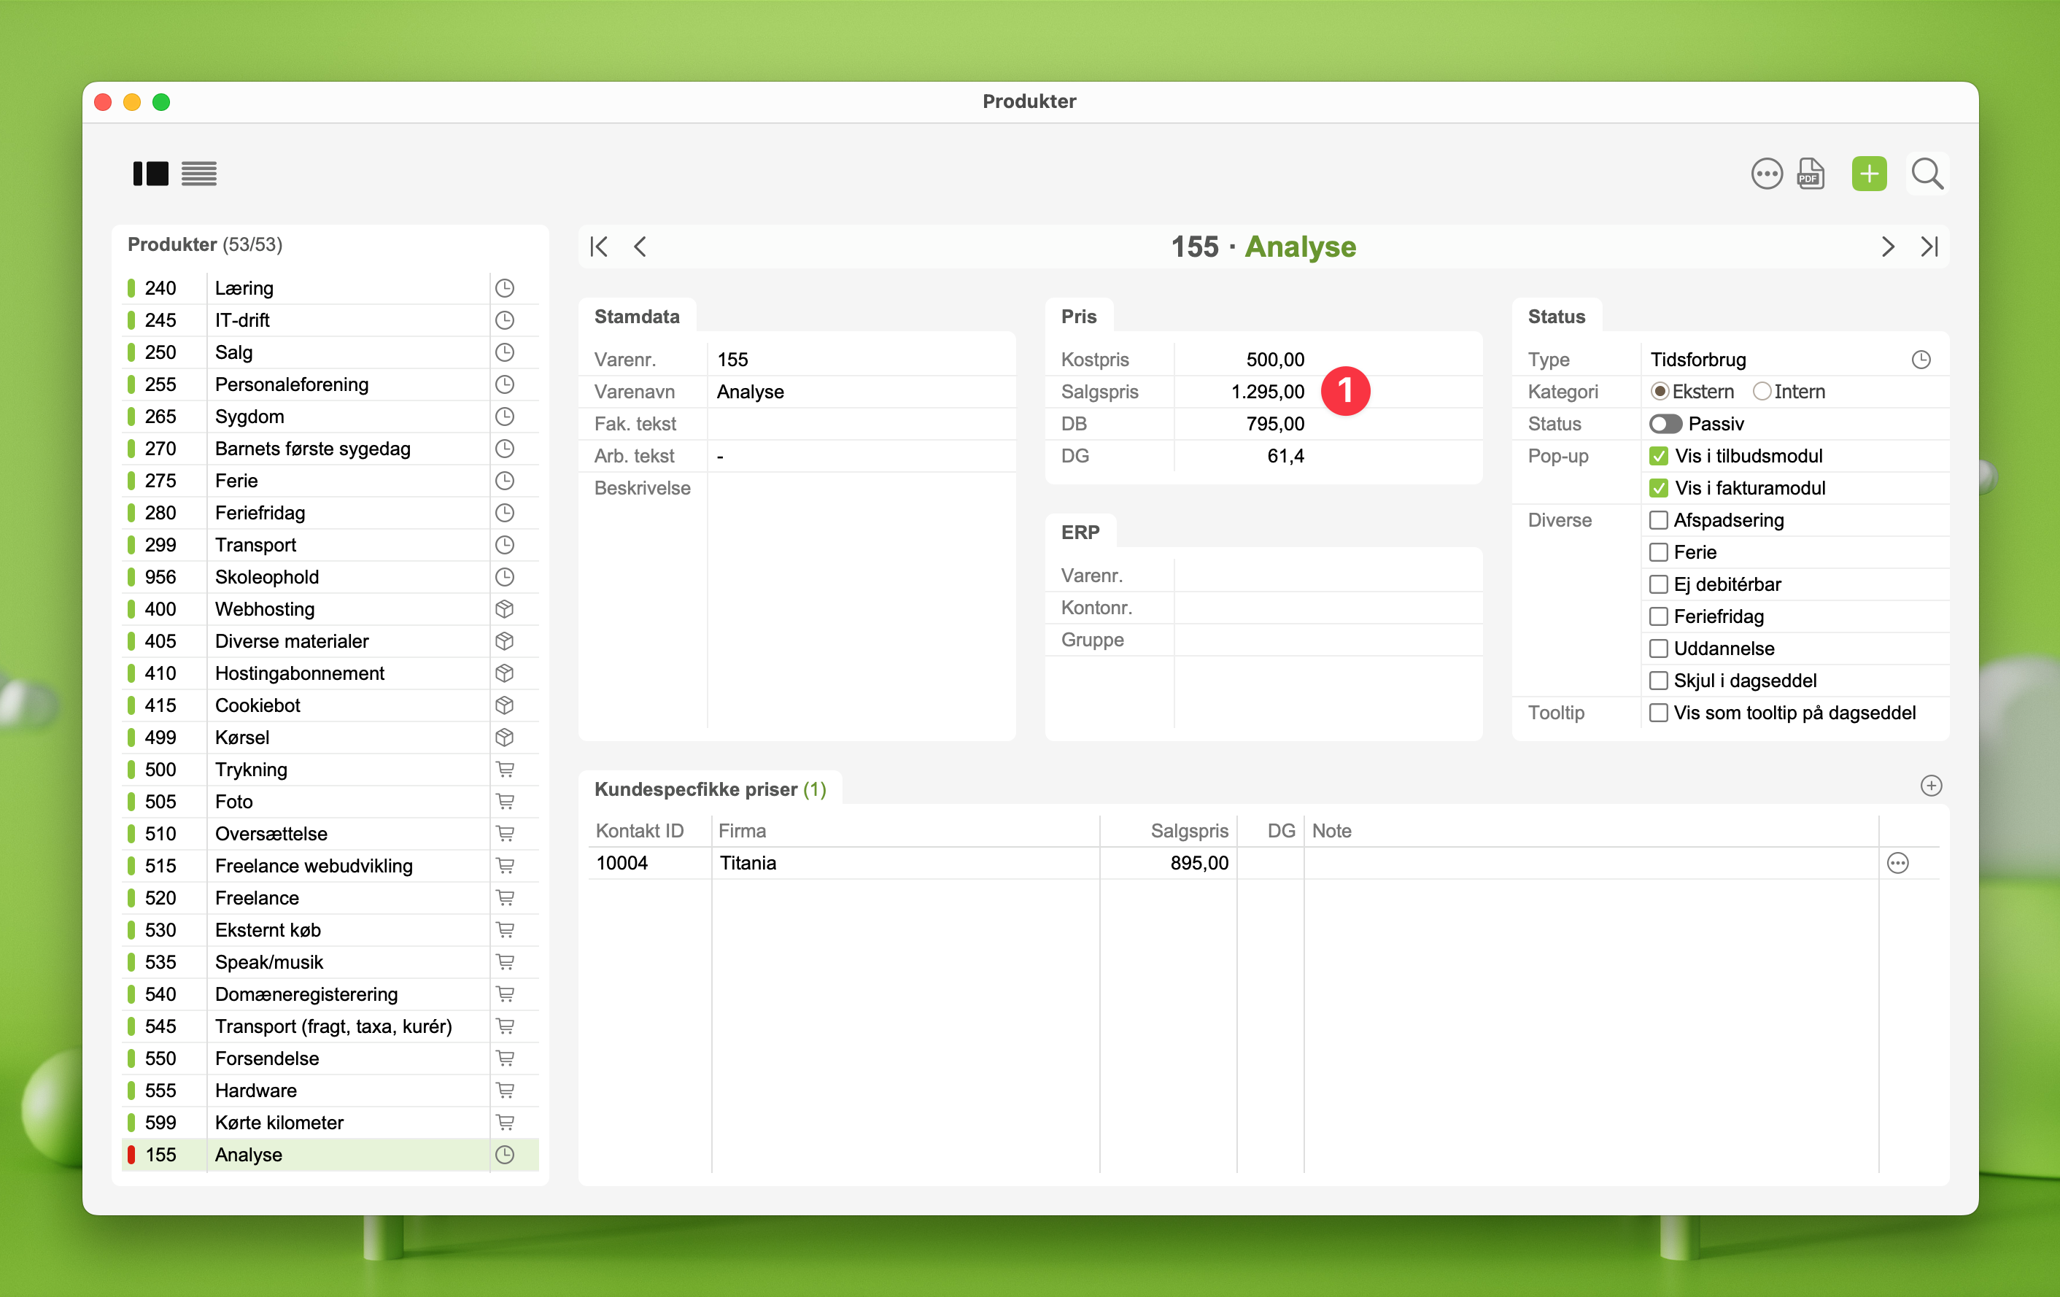The image size is (2060, 1297).
Task: Click the Fak. tekst input field
Action: 860,424
